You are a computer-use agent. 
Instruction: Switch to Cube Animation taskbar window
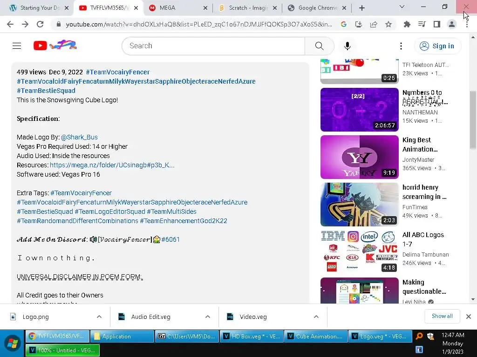pos(316,337)
